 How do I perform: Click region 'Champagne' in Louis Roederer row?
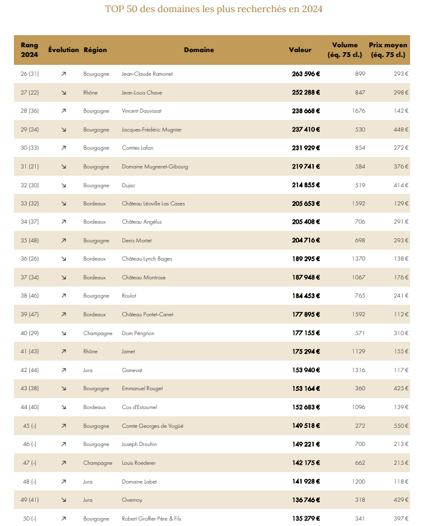(98, 463)
